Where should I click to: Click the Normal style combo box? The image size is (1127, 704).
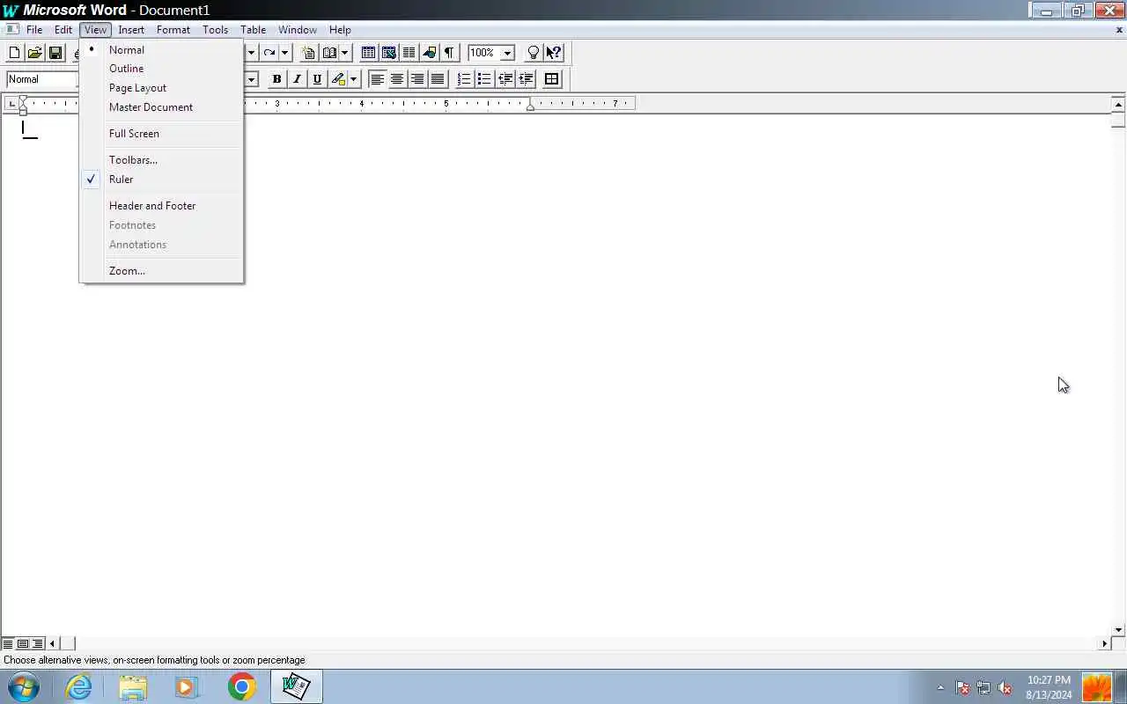click(41, 79)
